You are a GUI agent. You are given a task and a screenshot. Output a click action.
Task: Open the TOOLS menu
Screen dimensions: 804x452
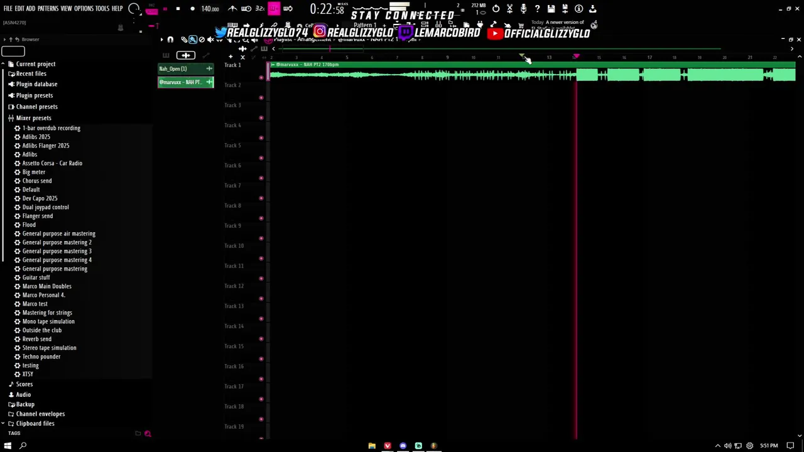coord(102,8)
